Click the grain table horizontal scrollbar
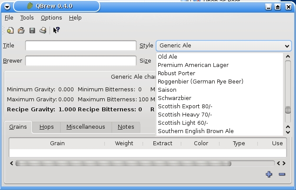Screen dimensions: 296x190 coord(123,163)
